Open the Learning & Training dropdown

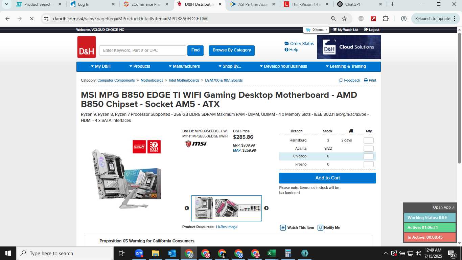coord(346,66)
